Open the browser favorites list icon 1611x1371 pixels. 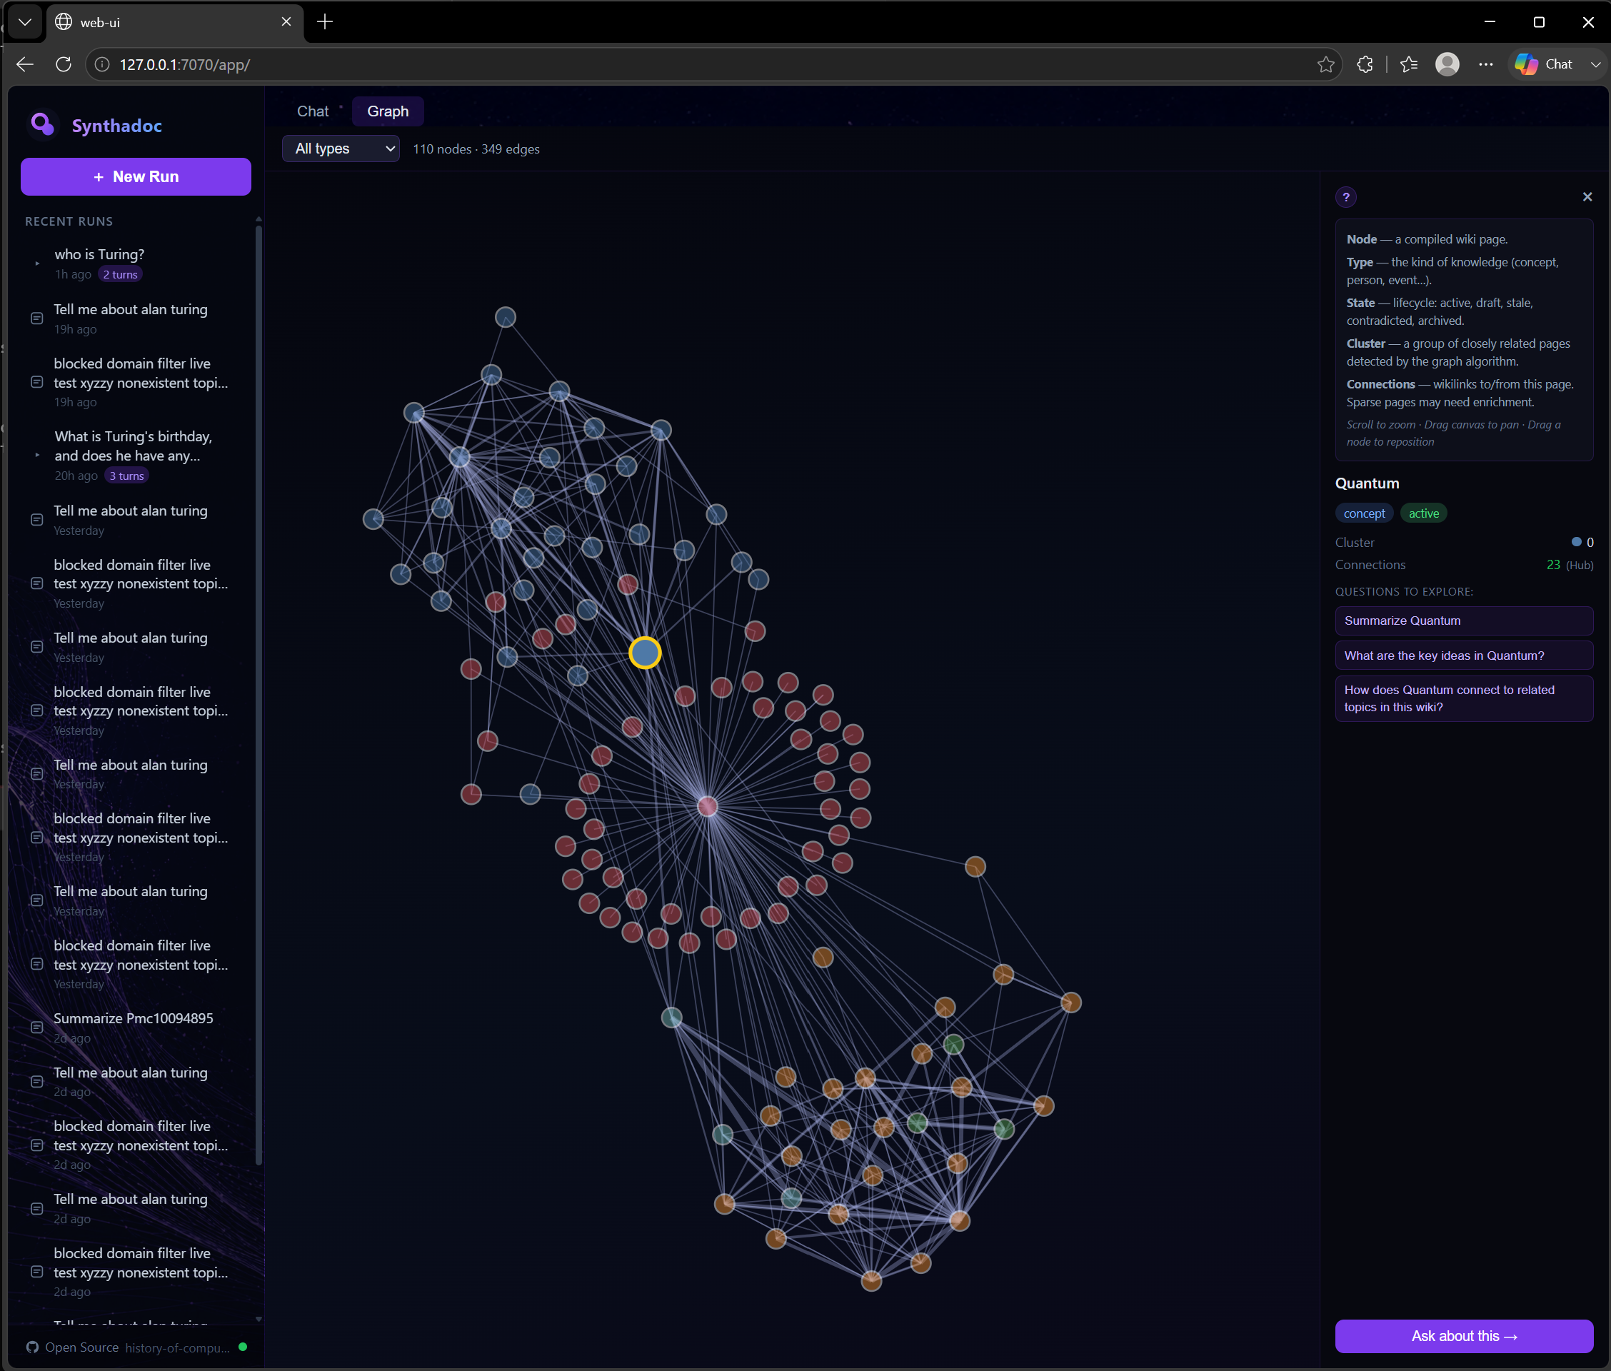pyautogui.click(x=1409, y=64)
